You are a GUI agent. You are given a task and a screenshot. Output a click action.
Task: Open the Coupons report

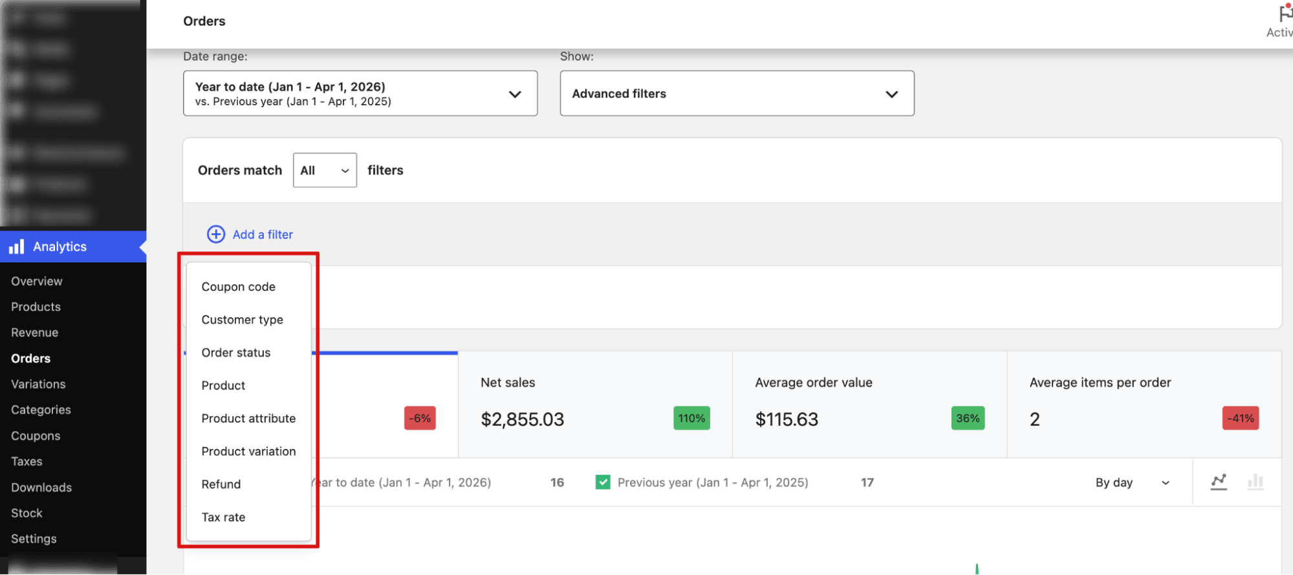click(x=36, y=436)
